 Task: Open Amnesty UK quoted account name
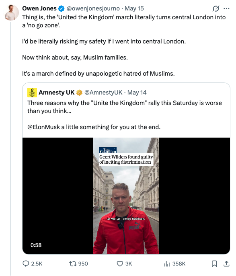(56, 93)
